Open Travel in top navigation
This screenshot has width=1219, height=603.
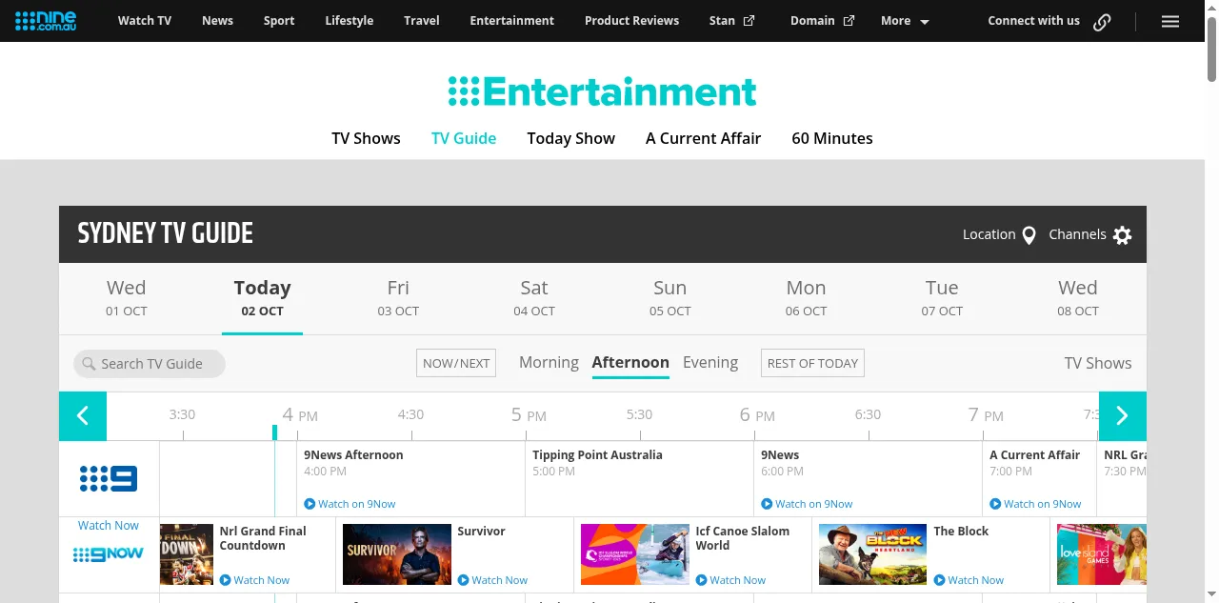[x=421, y=21]
